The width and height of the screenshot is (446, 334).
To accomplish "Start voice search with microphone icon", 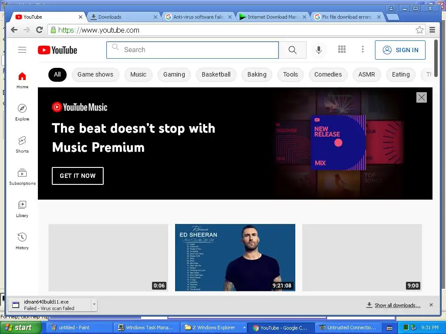I will (x=319, y=50).
